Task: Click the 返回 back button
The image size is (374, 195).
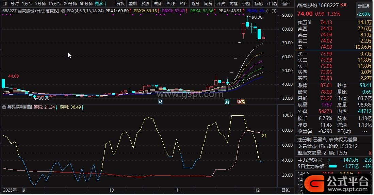Action: [x=287, y=4]
